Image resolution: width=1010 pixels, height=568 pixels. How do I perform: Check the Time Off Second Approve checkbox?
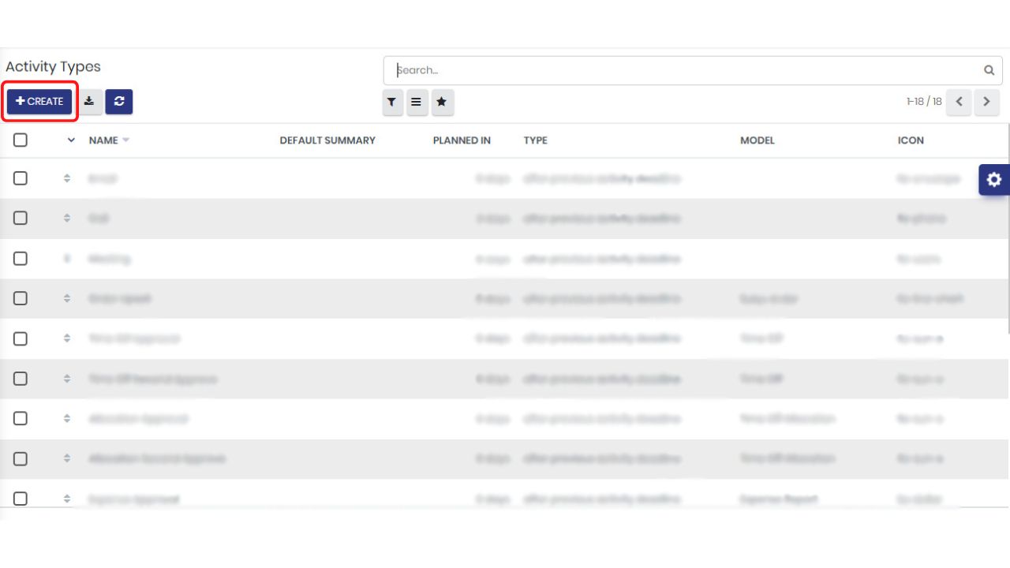tap(21, 379)
